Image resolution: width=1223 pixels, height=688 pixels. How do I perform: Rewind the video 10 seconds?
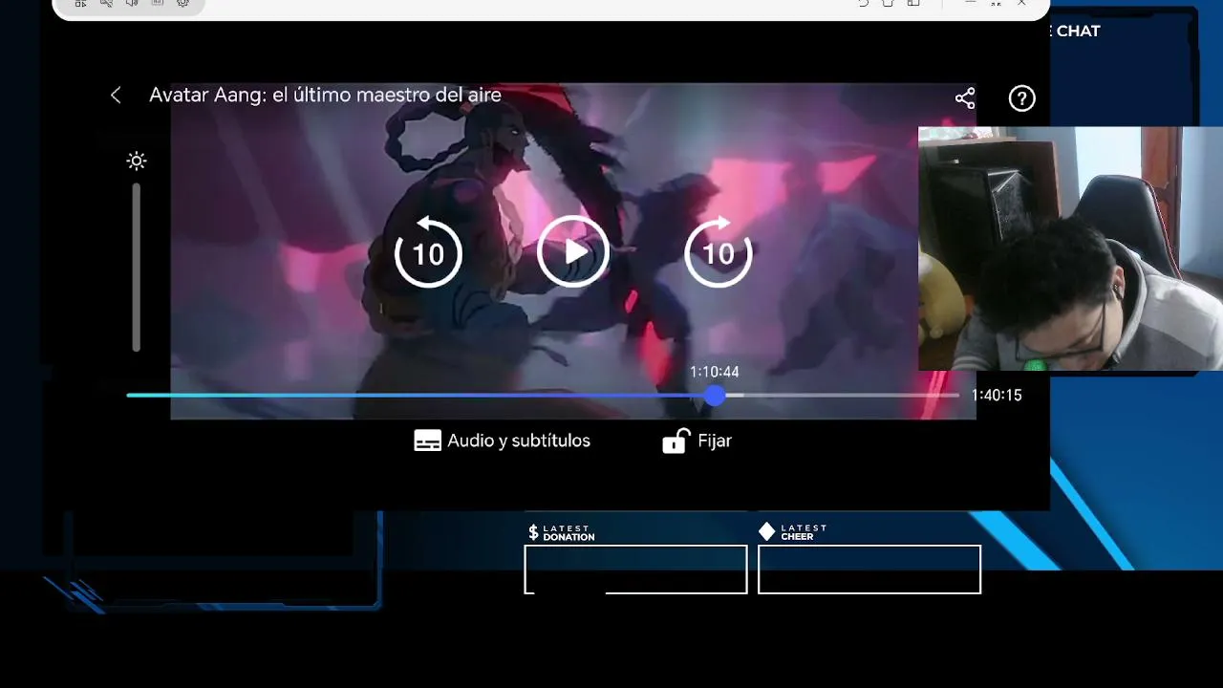coord(428,252)
